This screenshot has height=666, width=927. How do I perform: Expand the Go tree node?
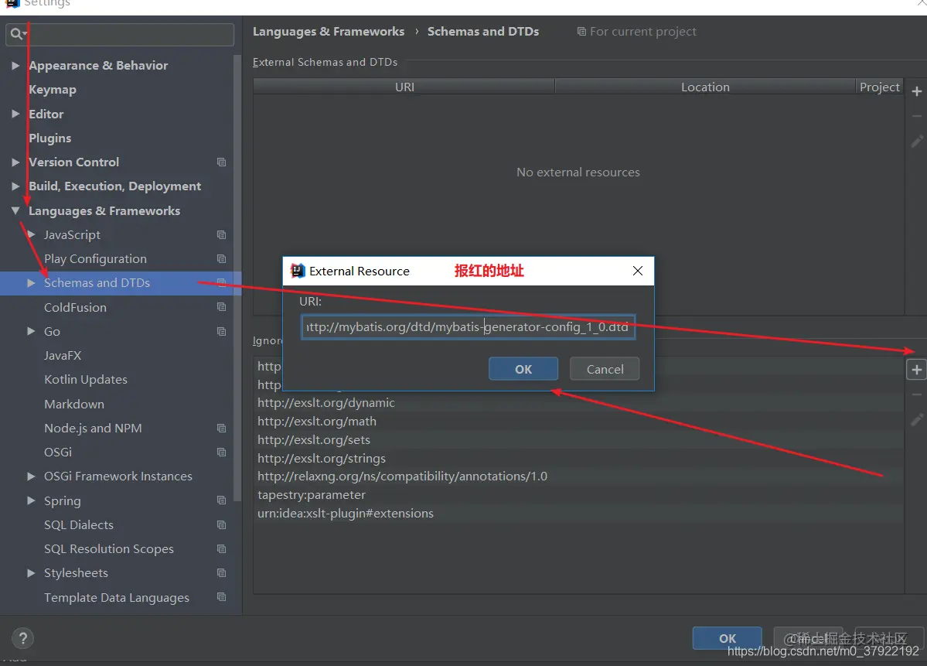click(32, 331)
